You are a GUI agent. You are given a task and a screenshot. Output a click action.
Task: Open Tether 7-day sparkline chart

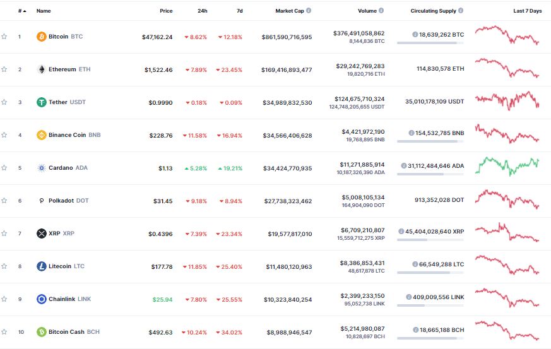(x=507, y=101)
